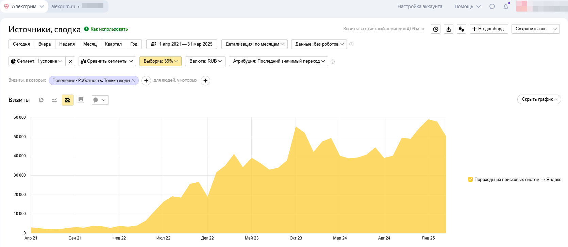Open the report history clock icon
This screenshot has height=247, width=568.
tap(436, 29)
